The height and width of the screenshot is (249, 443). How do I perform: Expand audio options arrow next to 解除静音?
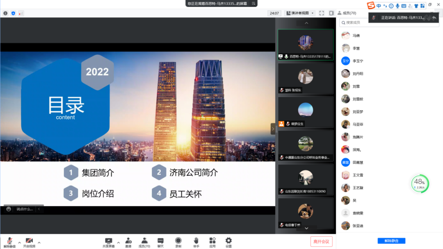19,242
